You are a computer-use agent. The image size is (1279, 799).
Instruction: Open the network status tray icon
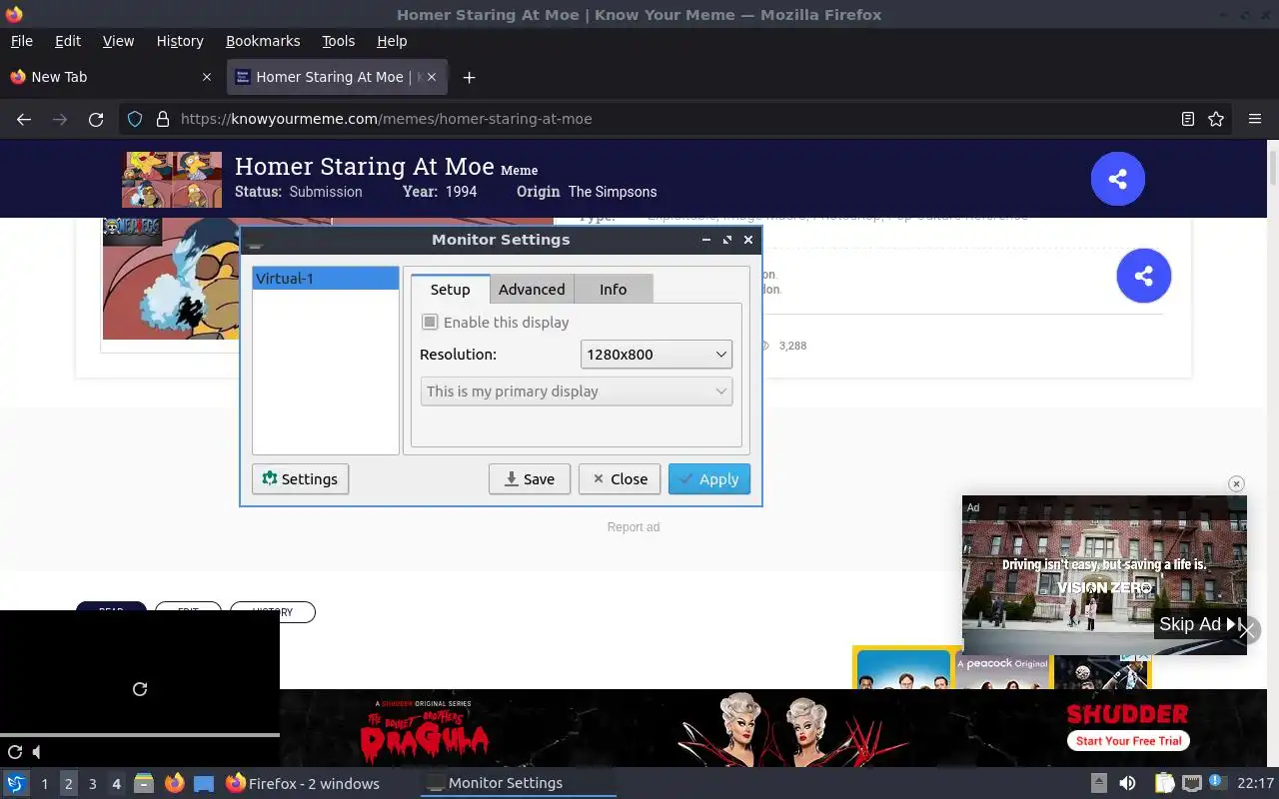coord(1191,783)
